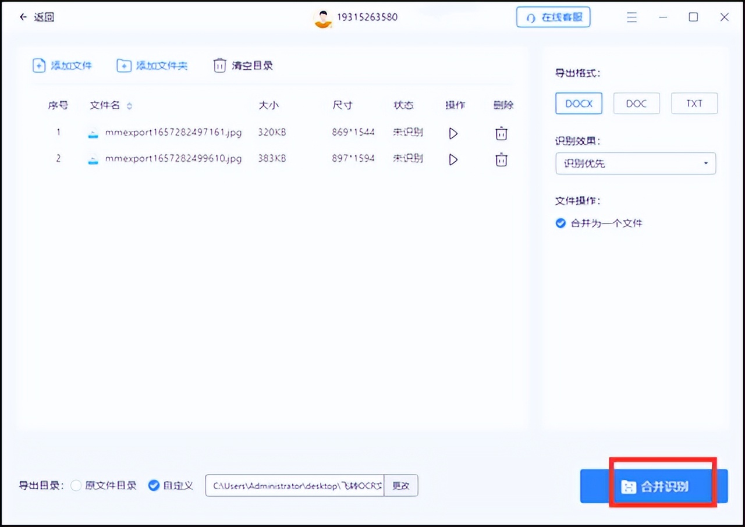Screen dimensions: 745x527
Task: Select the TXT export format
Action: 694,103
